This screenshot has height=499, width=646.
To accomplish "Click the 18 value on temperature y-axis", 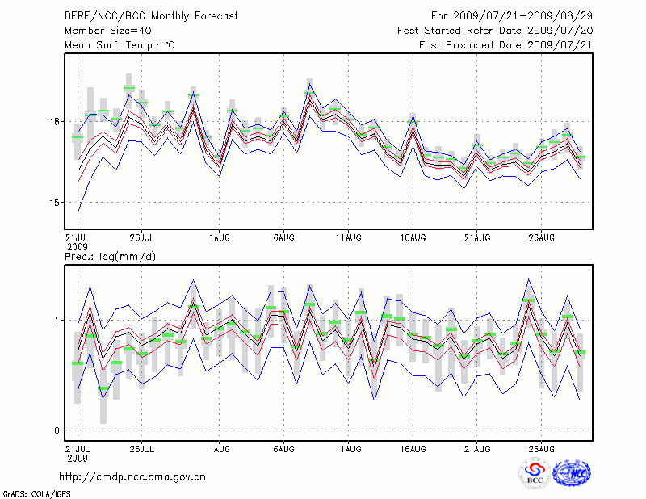I will coord(54,122).
